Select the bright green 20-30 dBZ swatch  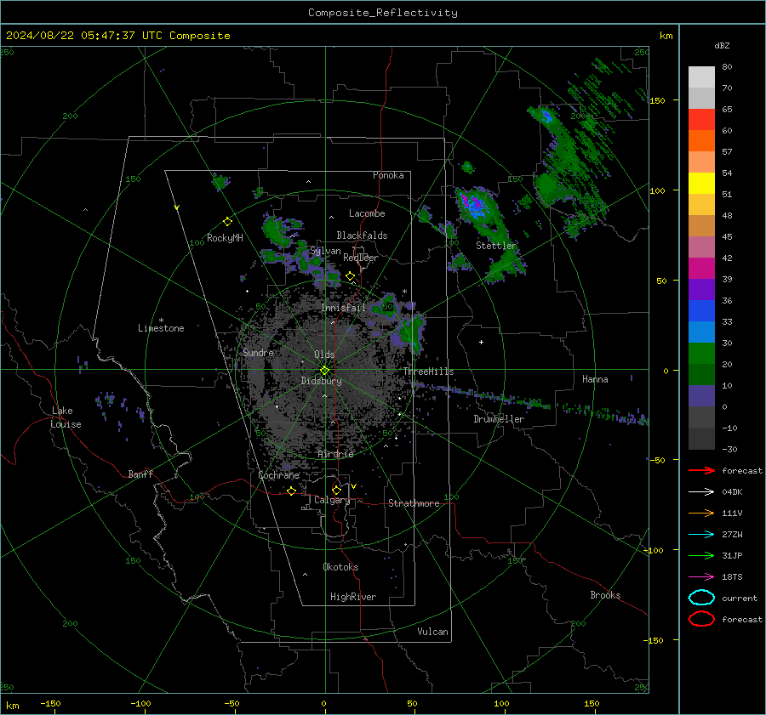pos(701,354)
